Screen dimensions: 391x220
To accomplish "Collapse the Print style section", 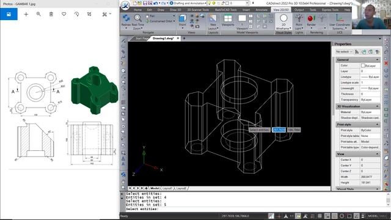I will [377, 125].
